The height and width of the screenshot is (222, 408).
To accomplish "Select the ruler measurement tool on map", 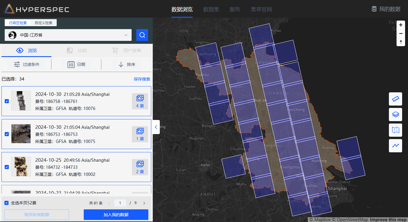I will click(x=395, y=99).
